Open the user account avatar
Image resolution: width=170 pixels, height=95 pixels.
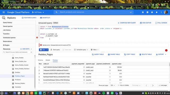[x=166, y=12]
